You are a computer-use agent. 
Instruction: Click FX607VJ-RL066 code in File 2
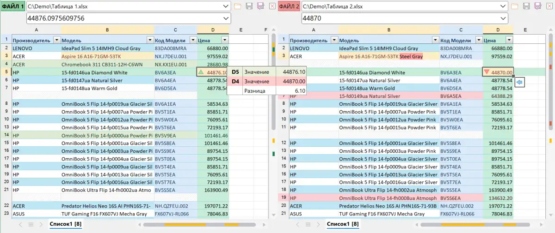(x=461, y=214)
